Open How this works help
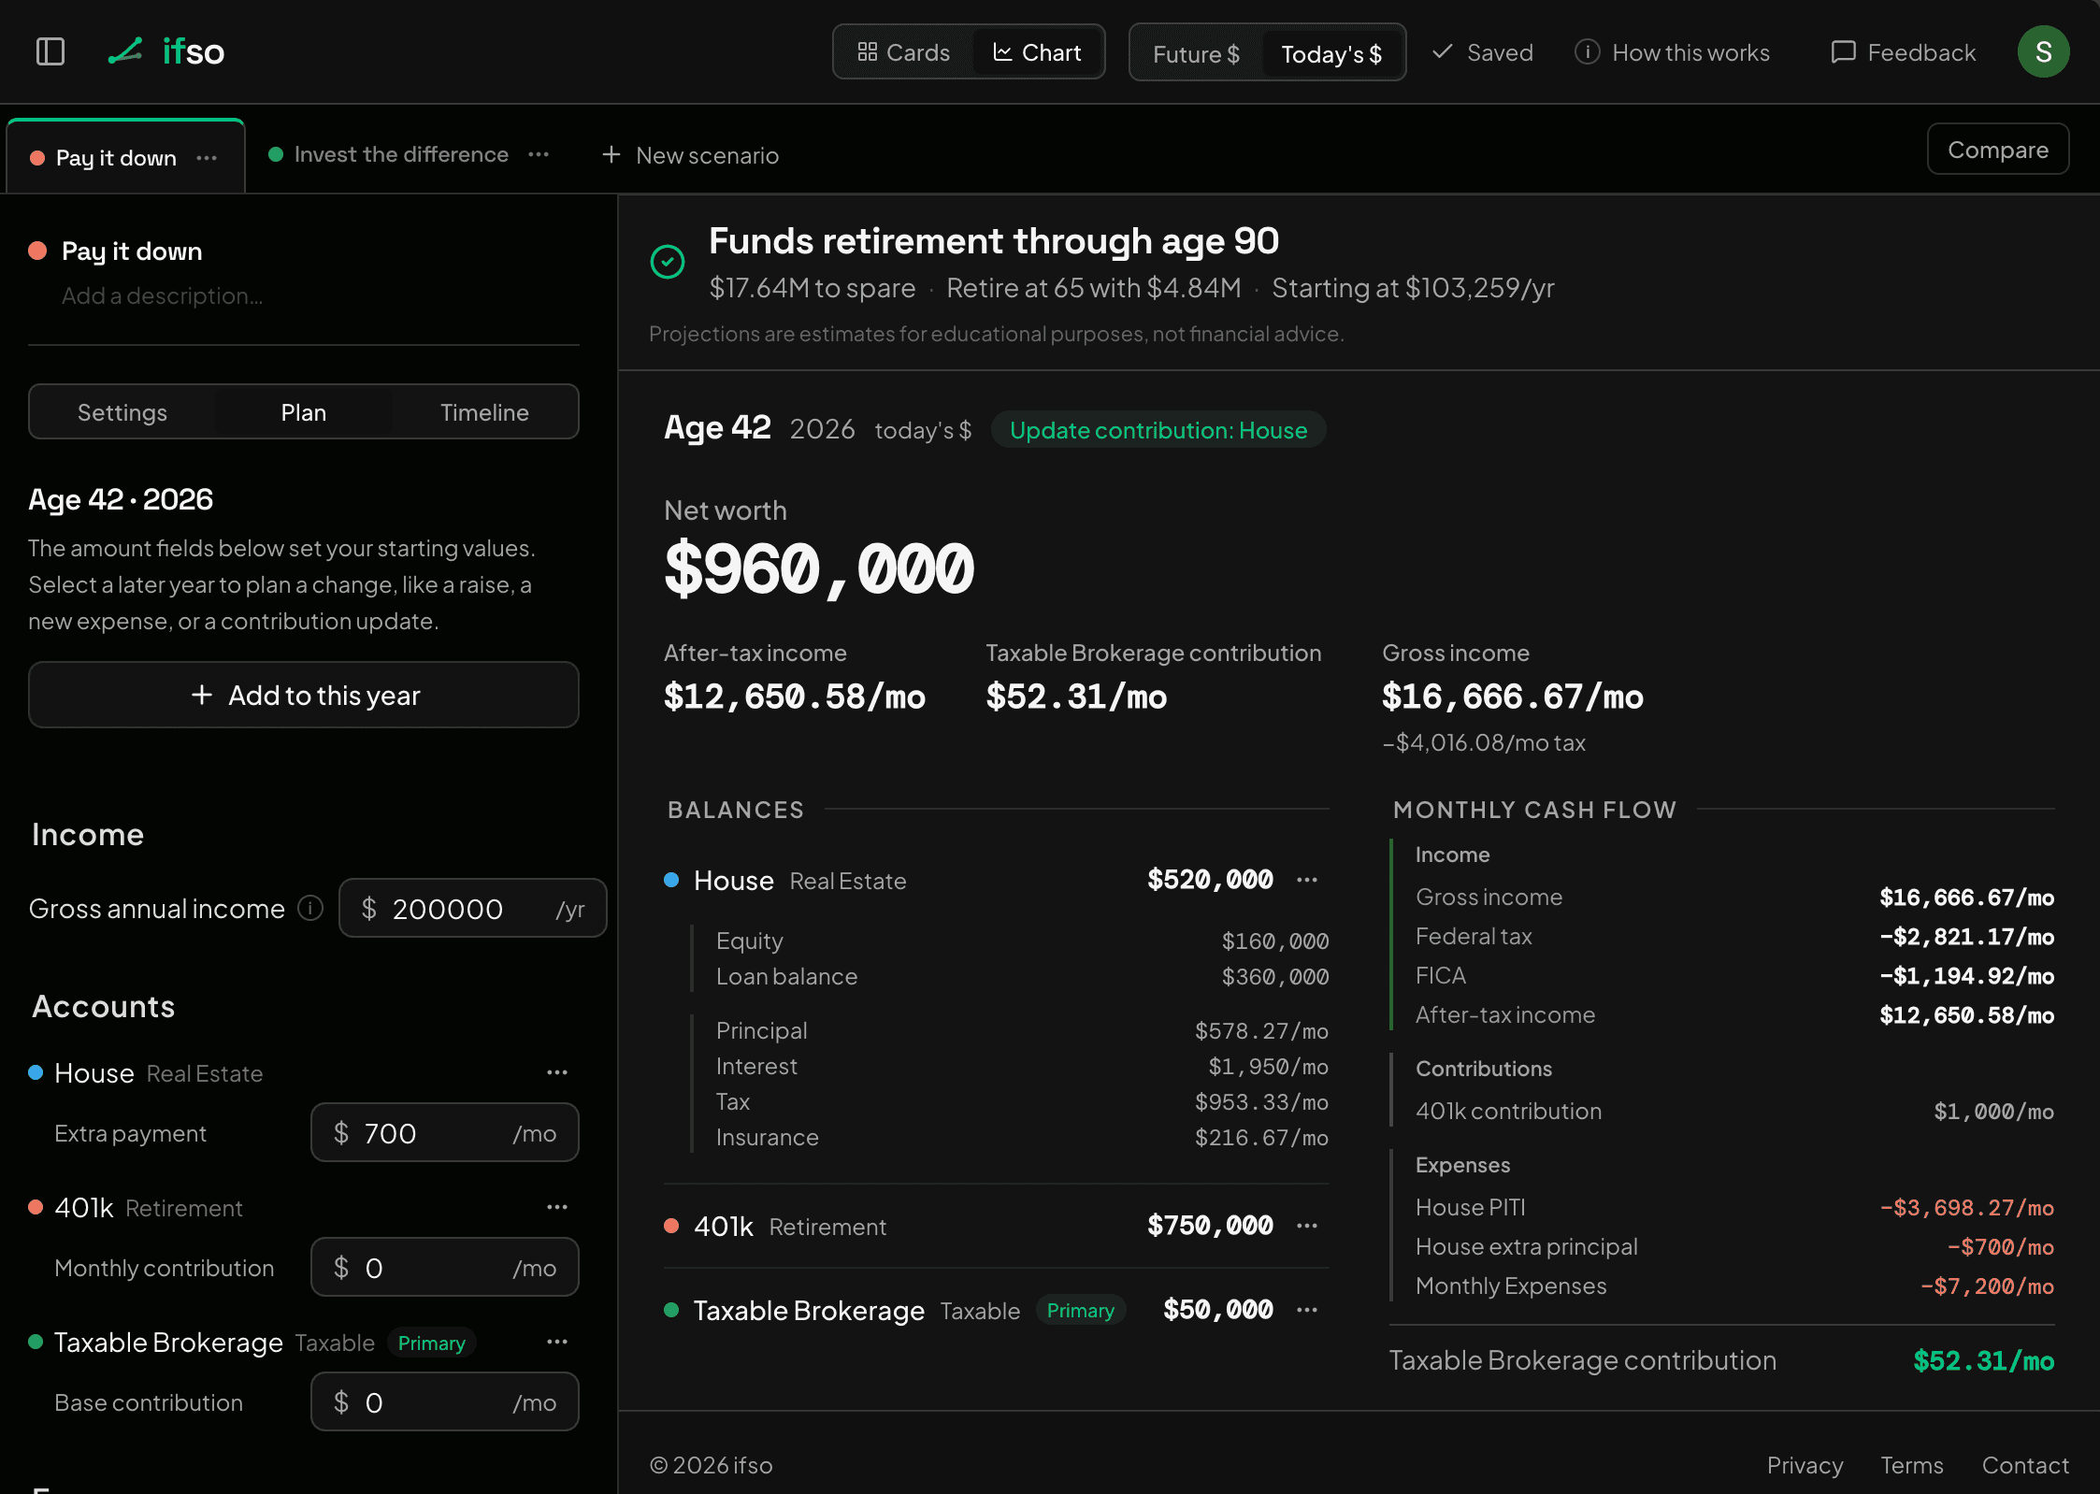The height and width of the screenshot is (1494, 2100). tap(1673, 52)
